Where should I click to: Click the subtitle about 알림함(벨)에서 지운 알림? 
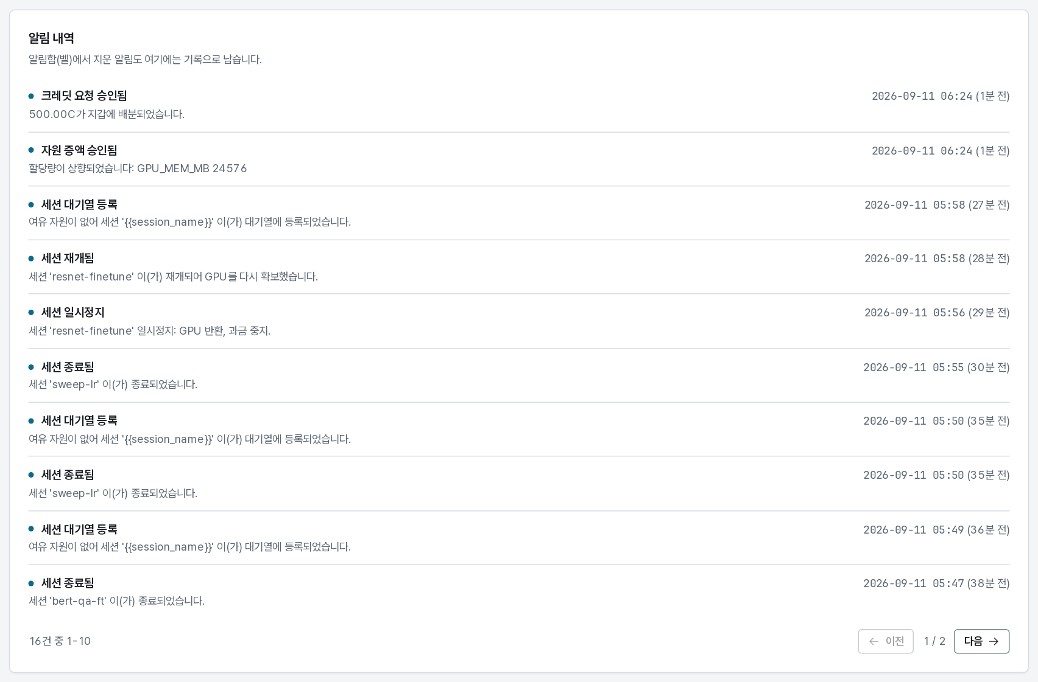pos(145,60)
